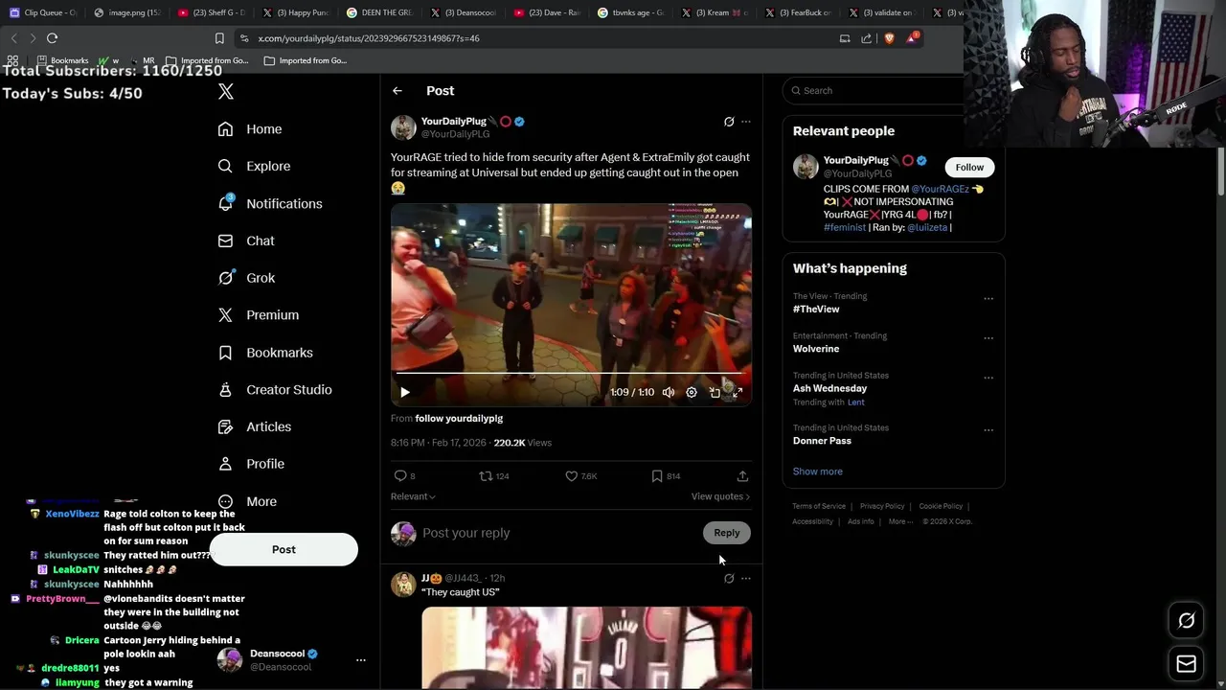The height and width of the screenshot is (690, 1226).
Task: Expand the More menu in sidebar
Action: pyautogui.click(x=247, y=501)
